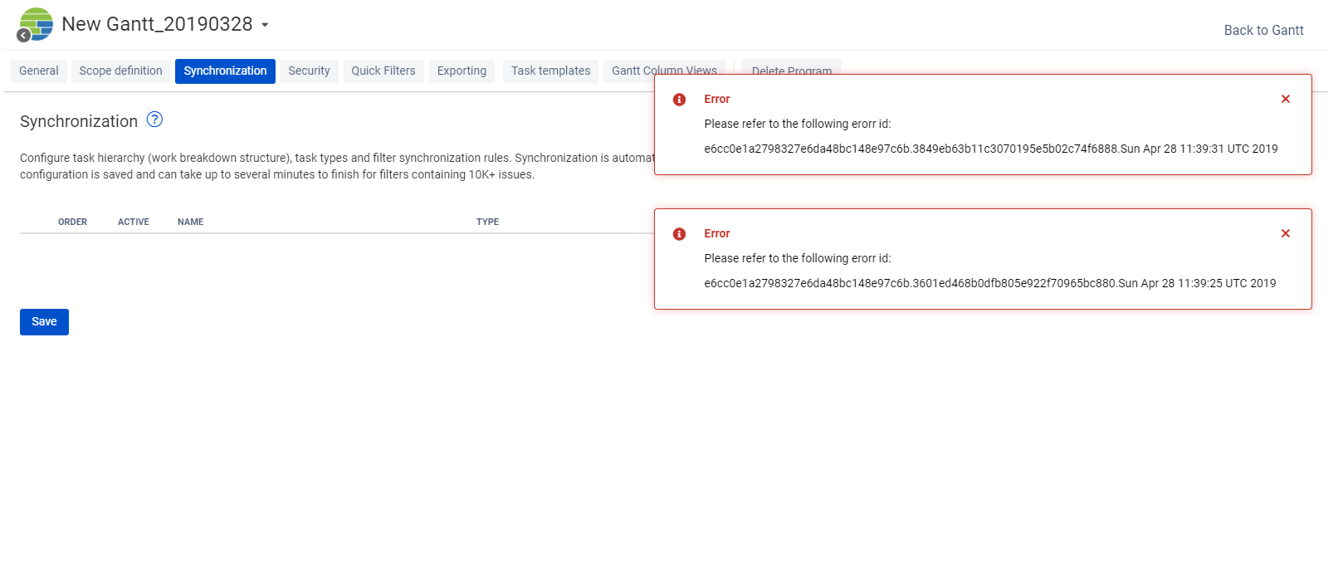Click the New Gantt_20190328 program title
The height and width of the screenshot is (567, 1338).
157,25
